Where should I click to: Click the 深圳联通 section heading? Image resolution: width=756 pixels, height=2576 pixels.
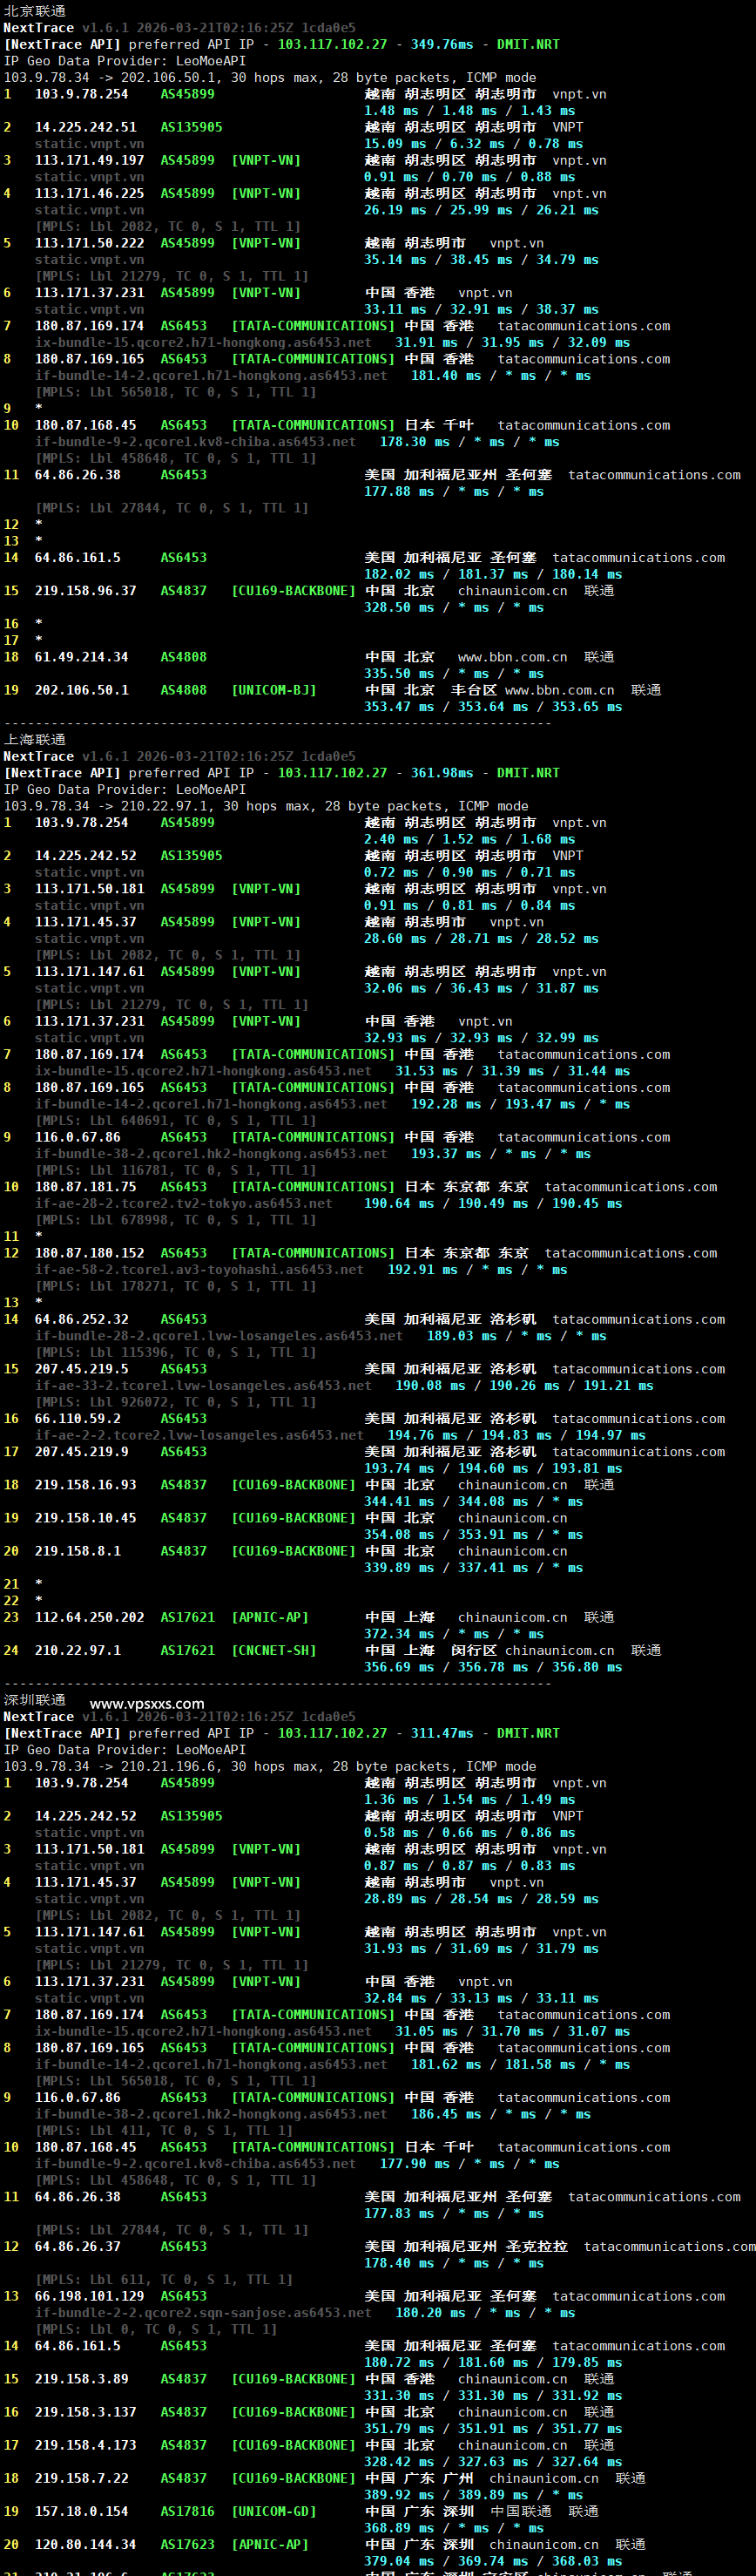tap(35, 1700)
